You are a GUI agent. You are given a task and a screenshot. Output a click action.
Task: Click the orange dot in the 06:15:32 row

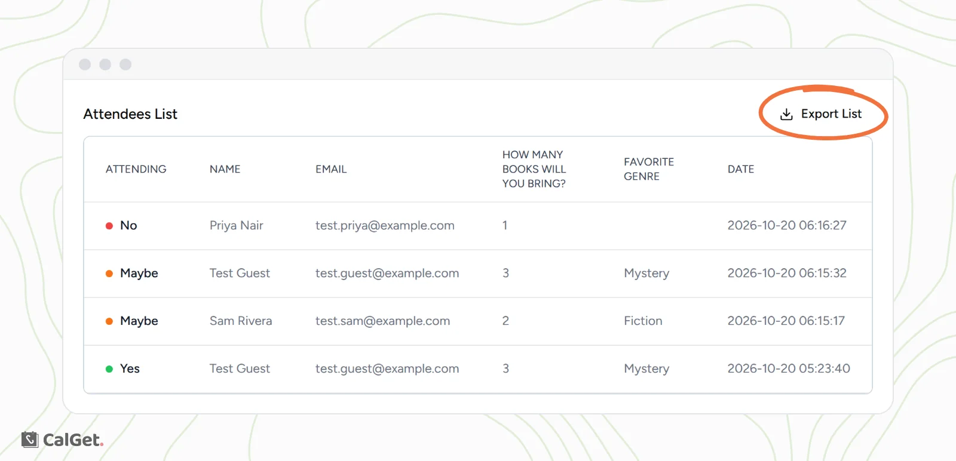coord(109,273)
